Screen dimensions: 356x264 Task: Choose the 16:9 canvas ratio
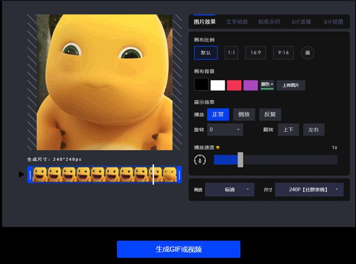click(256, 53)
